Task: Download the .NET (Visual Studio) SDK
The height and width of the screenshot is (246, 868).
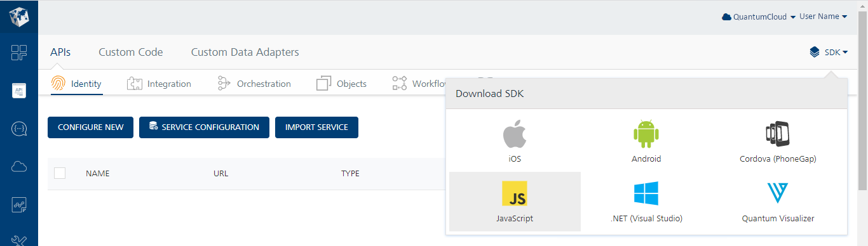Action: pos(646,202)
